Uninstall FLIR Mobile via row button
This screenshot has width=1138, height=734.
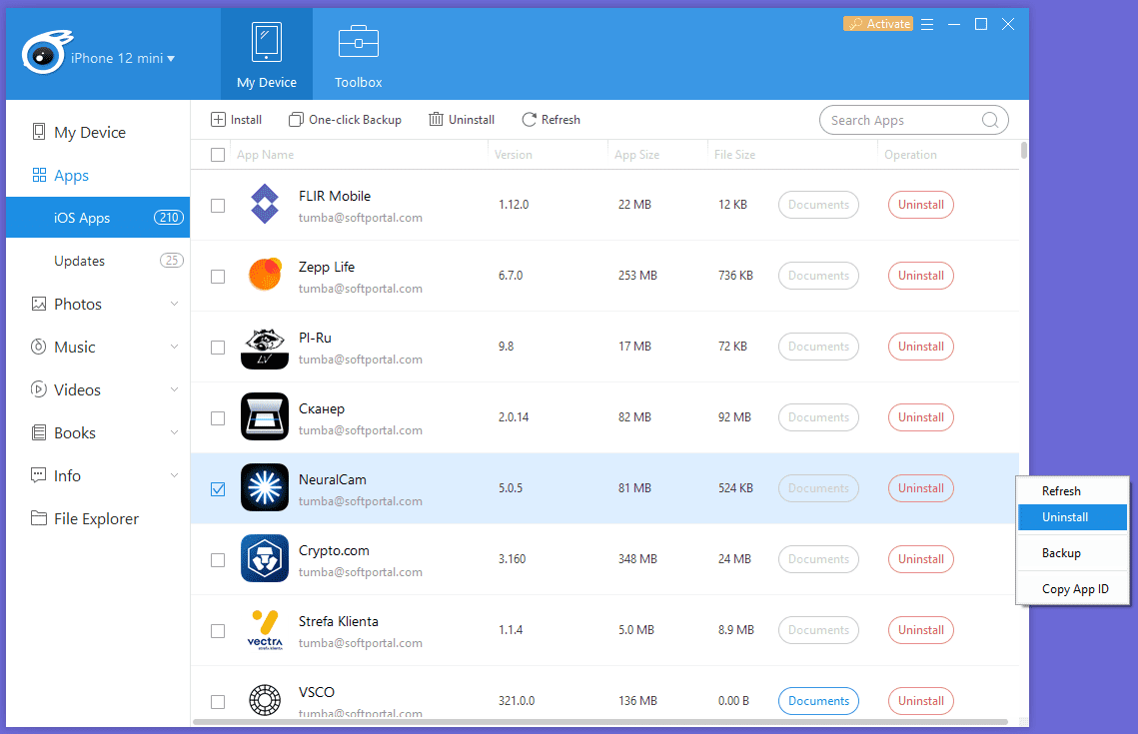click(x=921, y=205)
